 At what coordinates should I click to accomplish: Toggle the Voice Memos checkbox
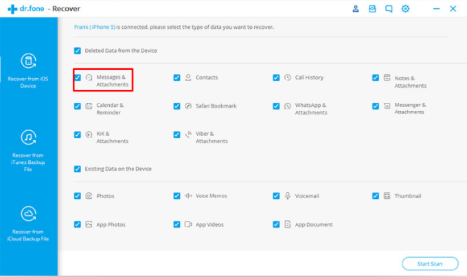tap(177, 196)
